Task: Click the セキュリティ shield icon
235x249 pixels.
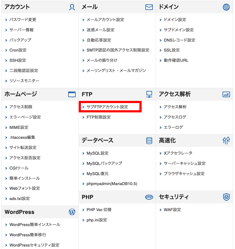Action: click(x=226, y=197)
